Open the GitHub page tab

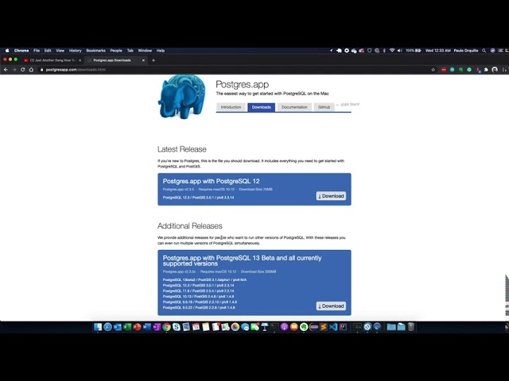click(324, 107)
